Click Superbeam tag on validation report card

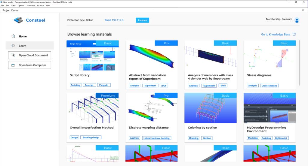point(150,86)
